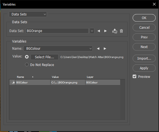The image size is (159, 132).
Task: Sort by the Layer column header
Action: point(90,77)
